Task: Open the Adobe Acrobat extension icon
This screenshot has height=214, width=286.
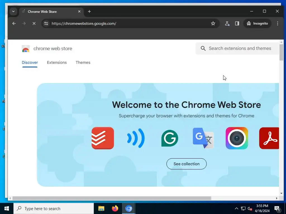Action: click(269, 138)
